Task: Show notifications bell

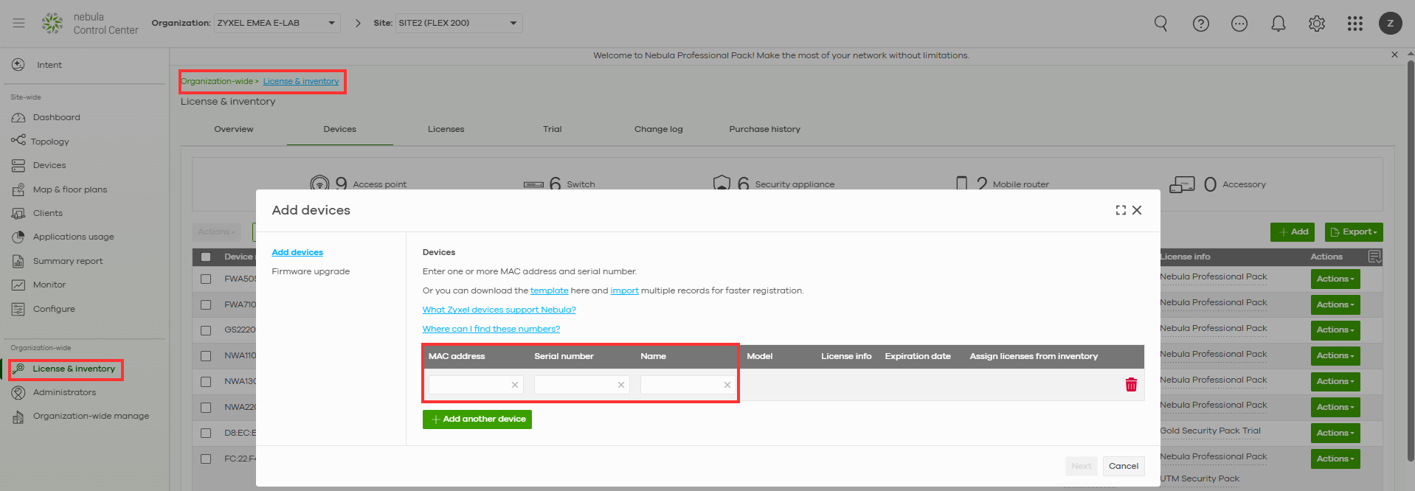Action: click(1279, 24)
